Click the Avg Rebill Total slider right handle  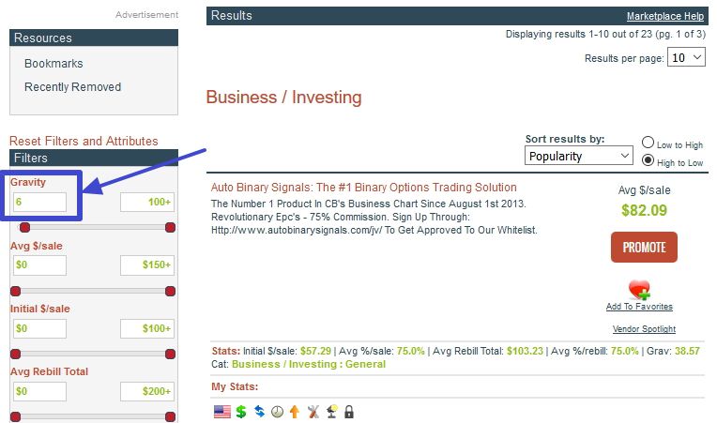pyautogui.click(x=170, y=416)
